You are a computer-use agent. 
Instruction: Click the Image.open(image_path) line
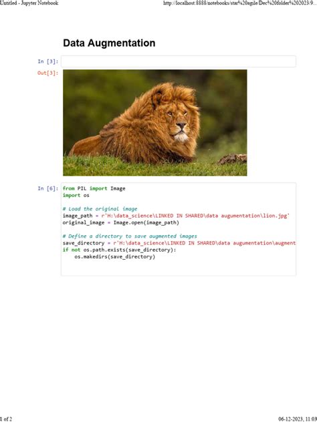(x=121, y=222)
